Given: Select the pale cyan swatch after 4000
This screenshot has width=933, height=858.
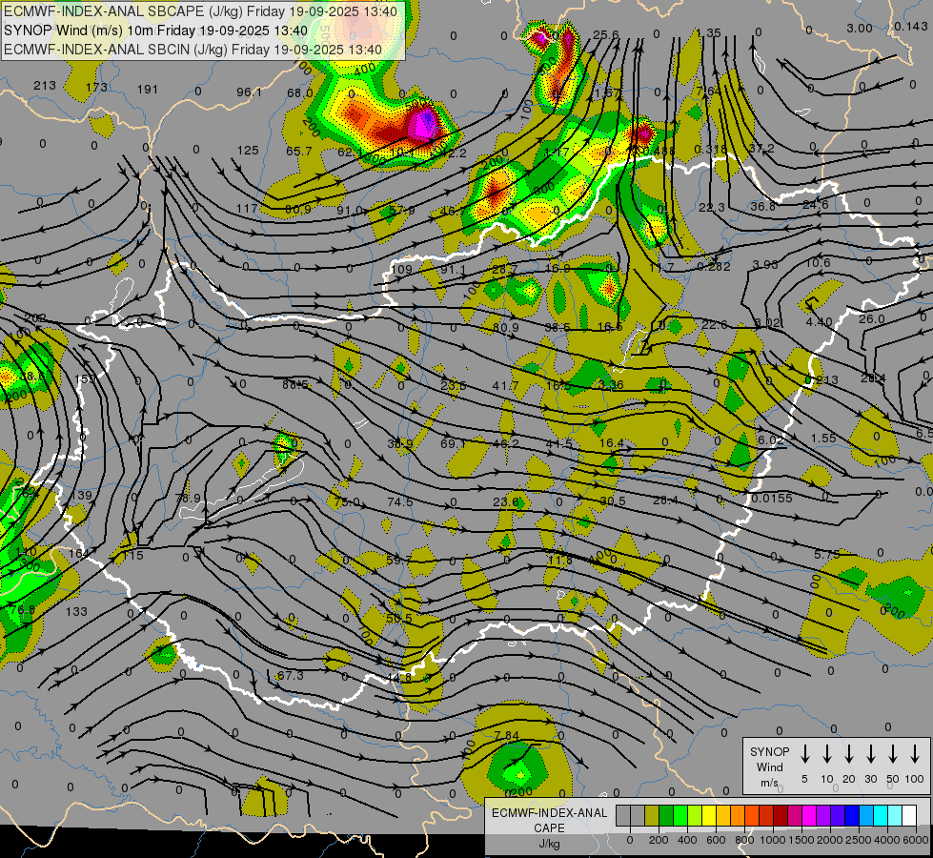Looking at the screenshot, I should (895, 815).
